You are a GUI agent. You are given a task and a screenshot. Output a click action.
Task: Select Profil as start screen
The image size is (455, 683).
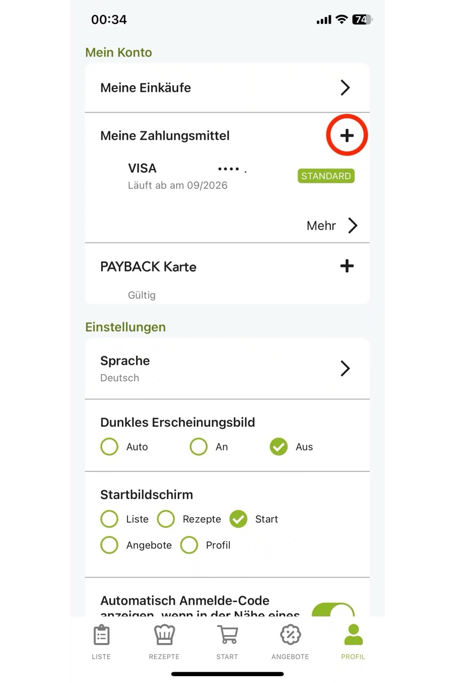189,545
